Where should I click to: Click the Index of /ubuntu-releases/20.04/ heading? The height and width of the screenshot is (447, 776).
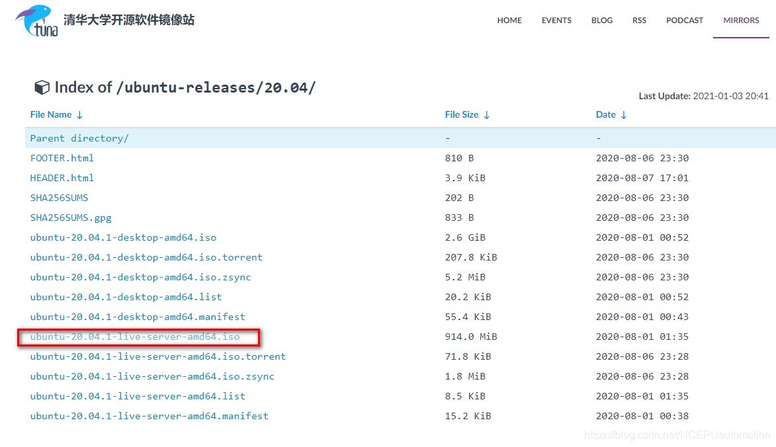tap(185, 87)
